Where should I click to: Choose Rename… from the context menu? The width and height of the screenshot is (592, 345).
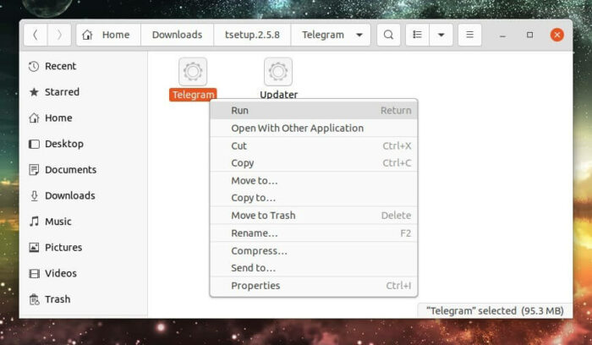pos(314,233)
